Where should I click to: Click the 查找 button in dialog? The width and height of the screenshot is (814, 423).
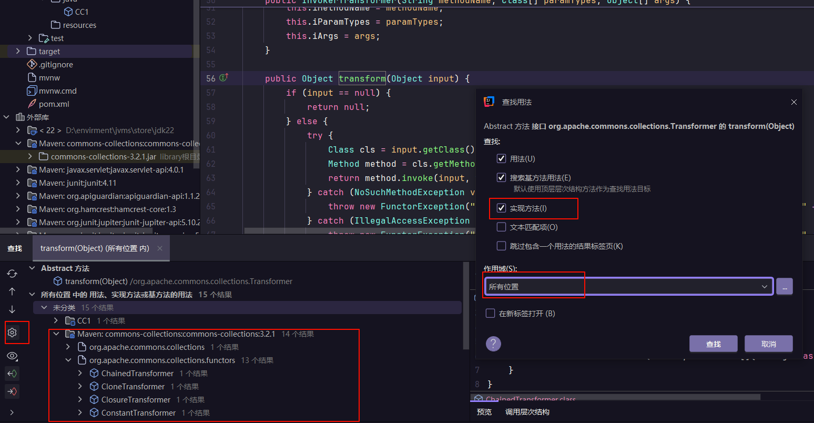(713, 344)
